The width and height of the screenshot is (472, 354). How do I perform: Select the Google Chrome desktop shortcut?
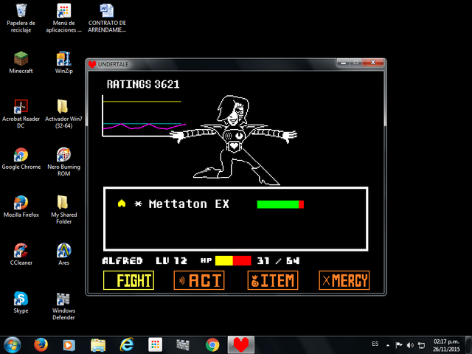click(x=21, y=159)
